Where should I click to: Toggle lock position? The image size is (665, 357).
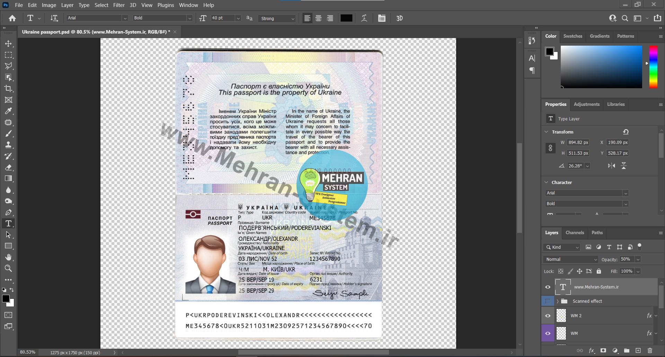[x=579, y=271]
